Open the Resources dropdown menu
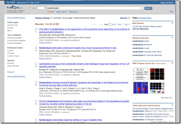The width and height of the screenshot is (181, 124). pos(23,2)
